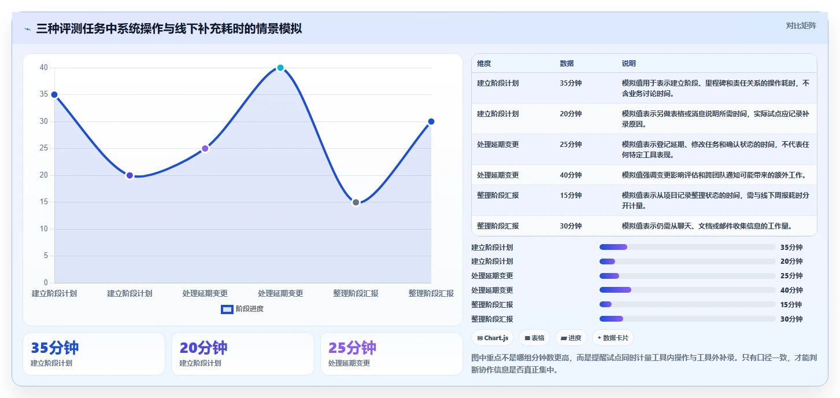Click the purple chart point at value 25
840x398 pixels.
click(x=205, y=149)
